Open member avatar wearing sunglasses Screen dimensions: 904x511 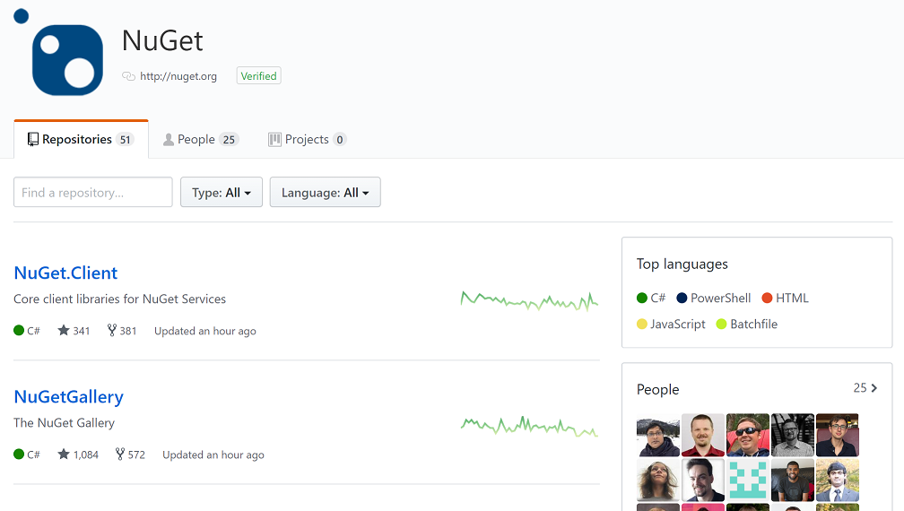[x=748, y=435]
